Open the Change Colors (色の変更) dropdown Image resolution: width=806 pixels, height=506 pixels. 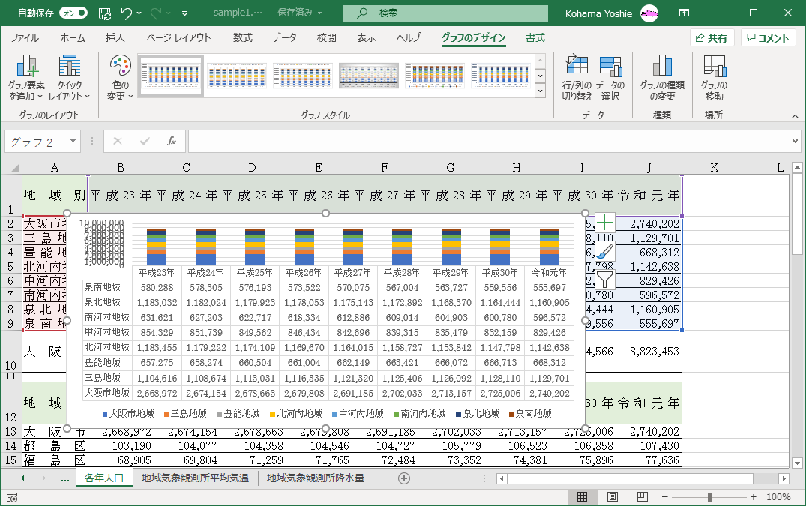[120, 78]
